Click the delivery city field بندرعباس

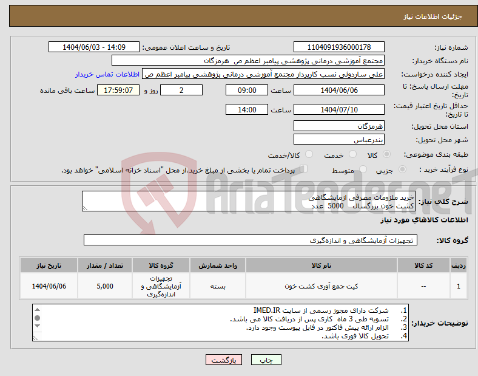338,139
